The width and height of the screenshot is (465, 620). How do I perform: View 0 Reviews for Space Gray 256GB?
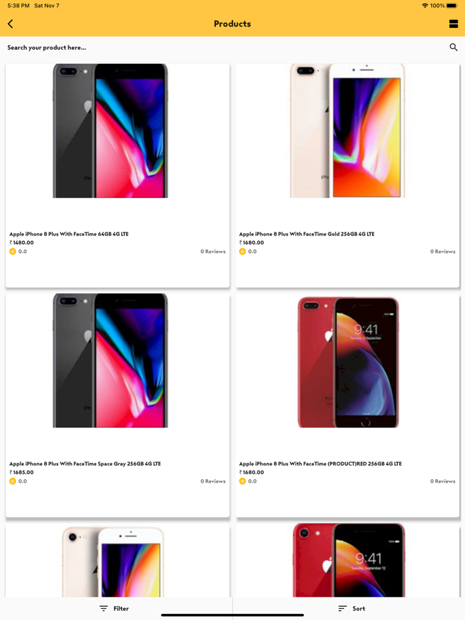pyautogui.click(x=213, y=481)
